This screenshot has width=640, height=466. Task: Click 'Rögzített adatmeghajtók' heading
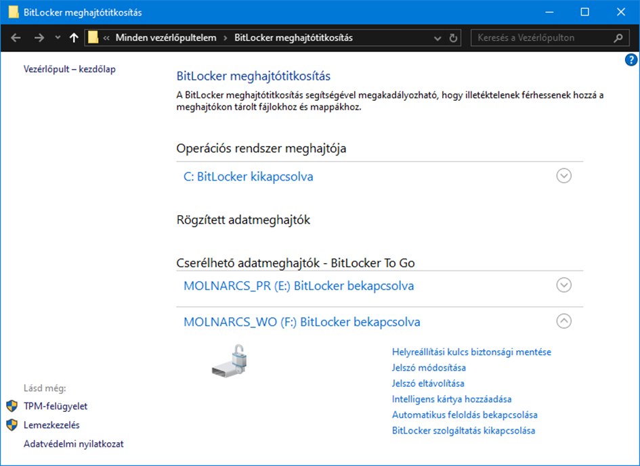point(243,220)
